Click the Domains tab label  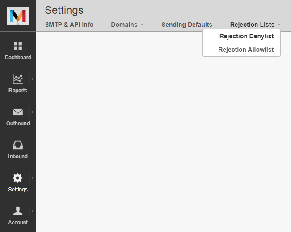pyautogui.click(x=124, y=25)
